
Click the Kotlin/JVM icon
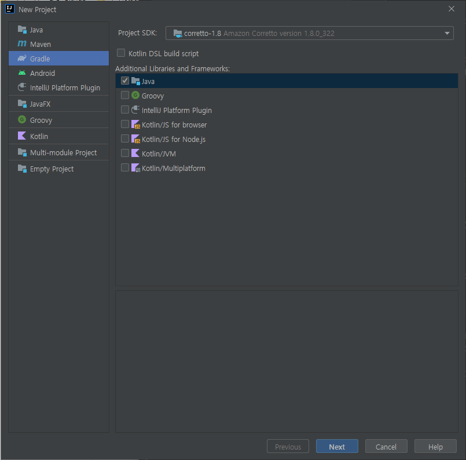pos(135,153)
